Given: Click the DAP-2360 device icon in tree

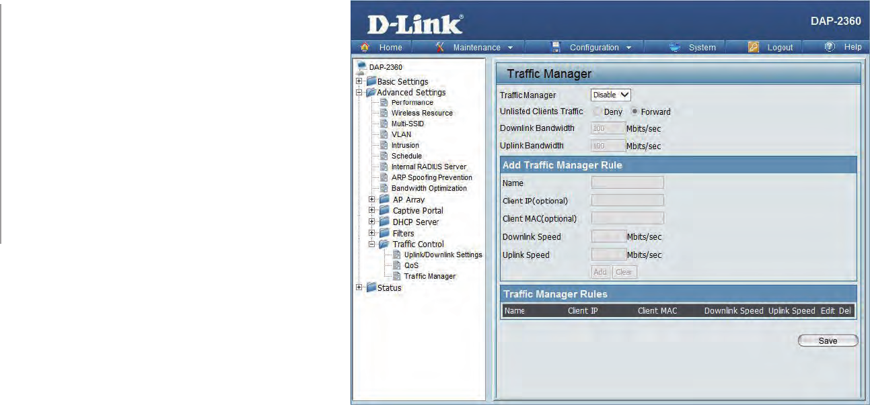Looking at the screenshot, I should pyautogui.click(x=361, y=67).
